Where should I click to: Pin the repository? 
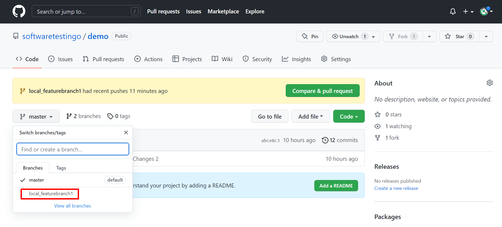(x=310, y=36)
